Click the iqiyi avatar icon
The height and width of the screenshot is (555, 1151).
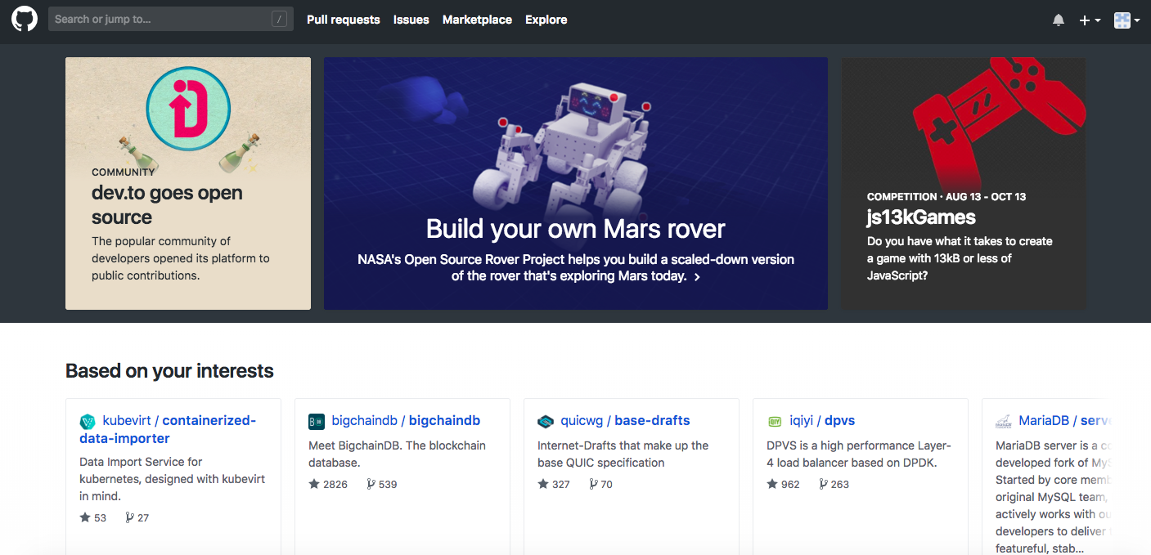tap(775, 422)
